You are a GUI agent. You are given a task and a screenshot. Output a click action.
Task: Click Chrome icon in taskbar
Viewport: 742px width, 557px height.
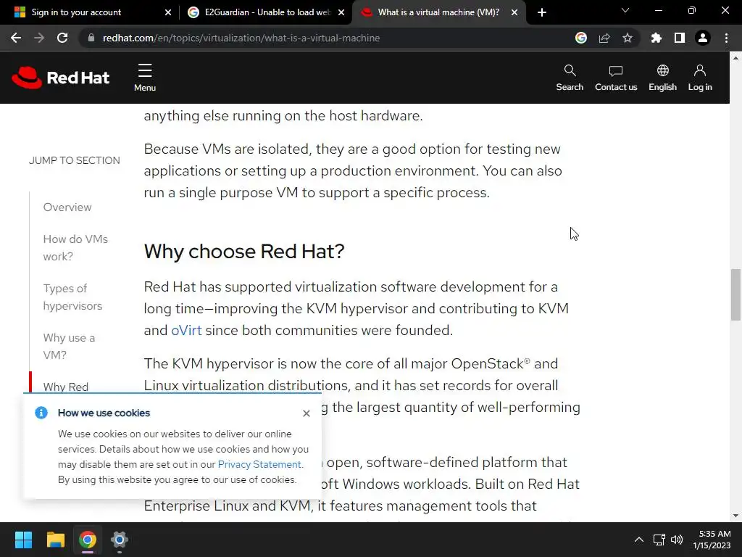(x=87, y=540)
